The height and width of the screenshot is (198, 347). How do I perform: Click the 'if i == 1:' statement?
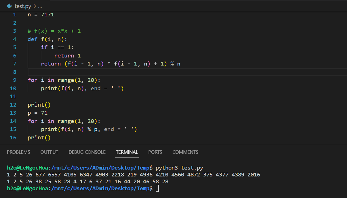pos(58,47)
